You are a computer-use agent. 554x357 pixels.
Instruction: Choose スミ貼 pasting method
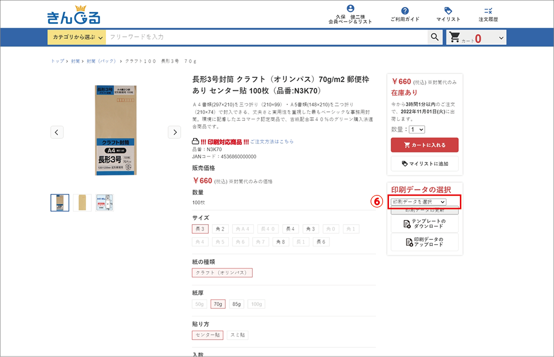click(236, 335)
